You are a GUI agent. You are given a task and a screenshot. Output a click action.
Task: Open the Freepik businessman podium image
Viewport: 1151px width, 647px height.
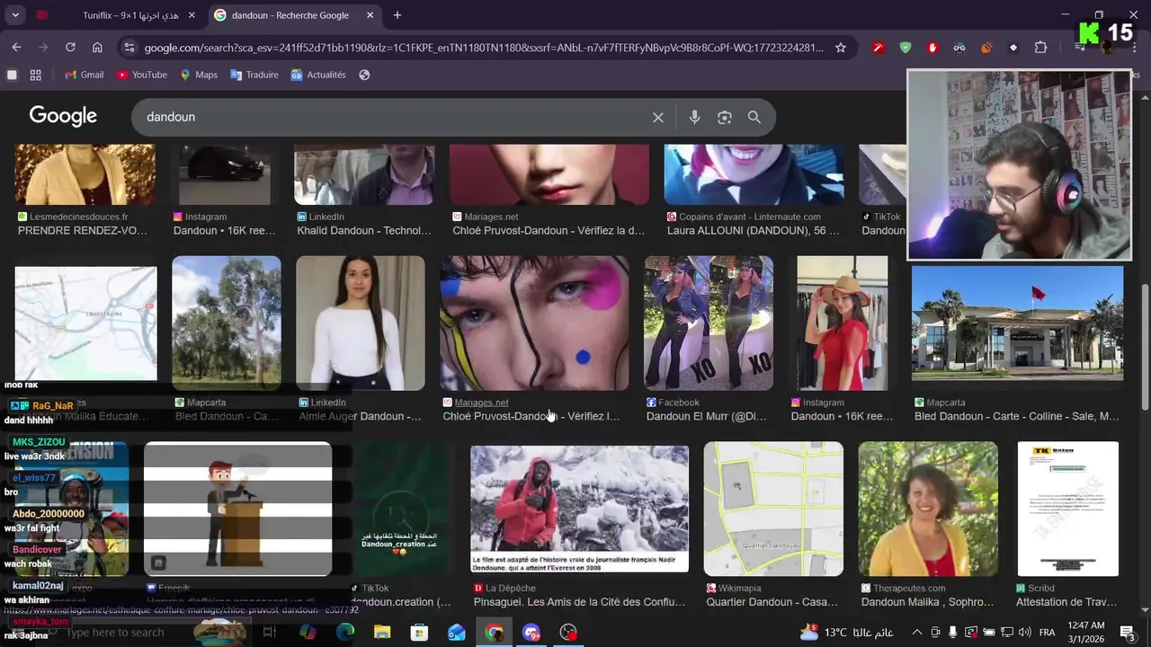237,509
